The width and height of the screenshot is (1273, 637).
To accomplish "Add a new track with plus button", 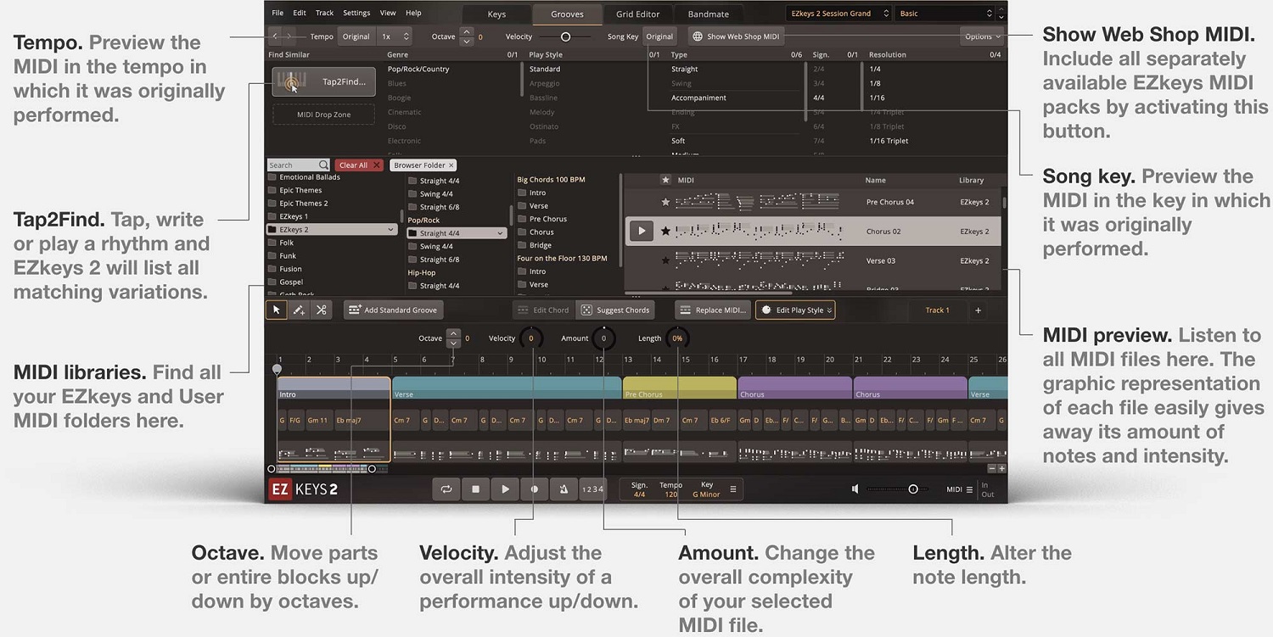I will (978, 310).
